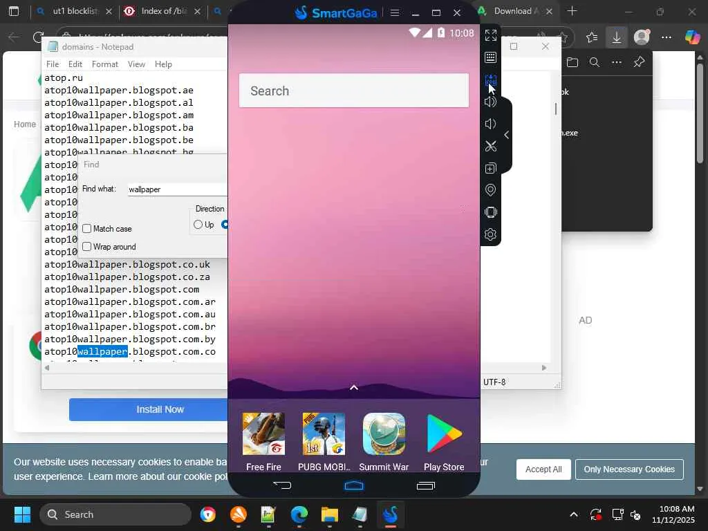The height and width of the screenshot is (531, 708).
Task: Open Notepad File menu
Action: tap(53, 64)
